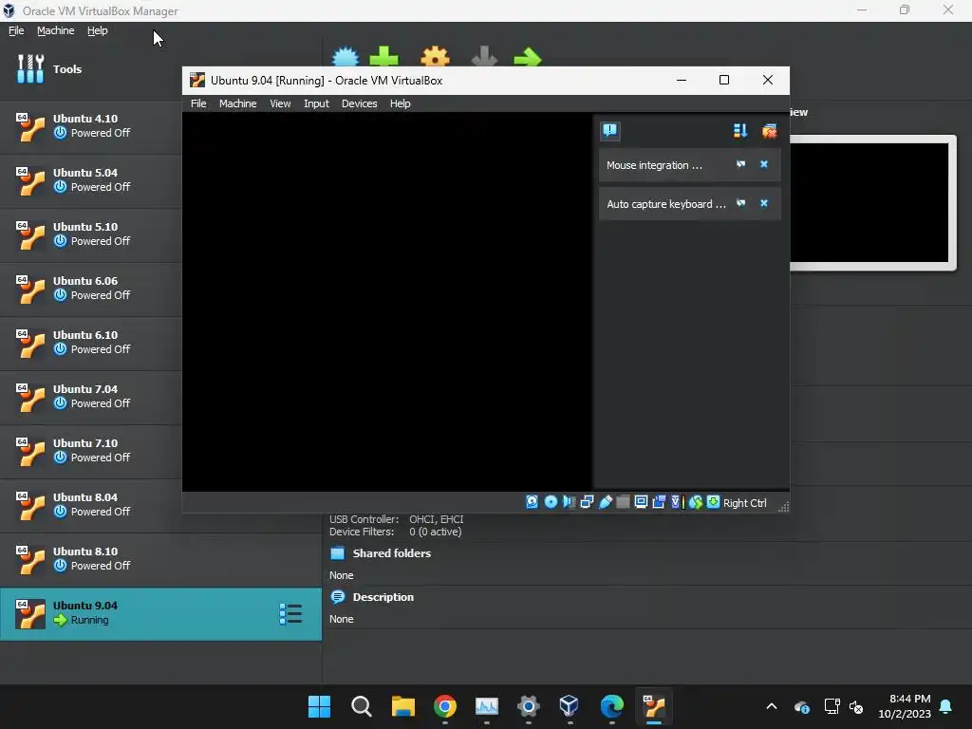972x729 pixels.
Task: Select the Ubuntu 5.10 machine
Action: 90,234
